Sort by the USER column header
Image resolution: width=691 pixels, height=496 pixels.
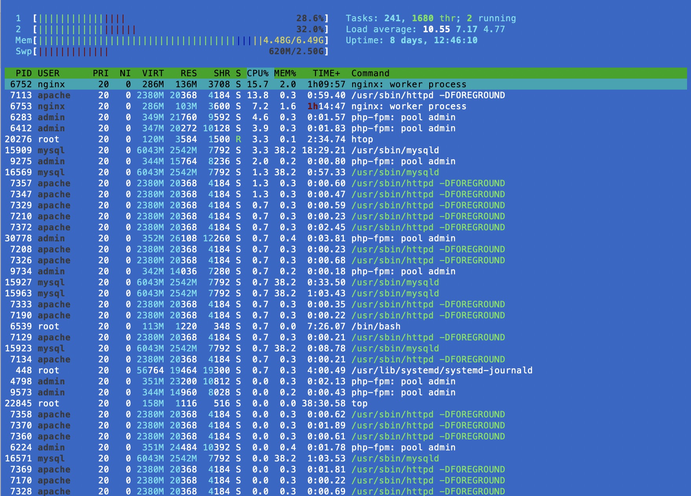pos(49,73)
